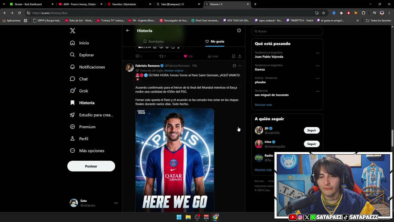
Task: Reload the page in Chrome
Action: point(19,13)
